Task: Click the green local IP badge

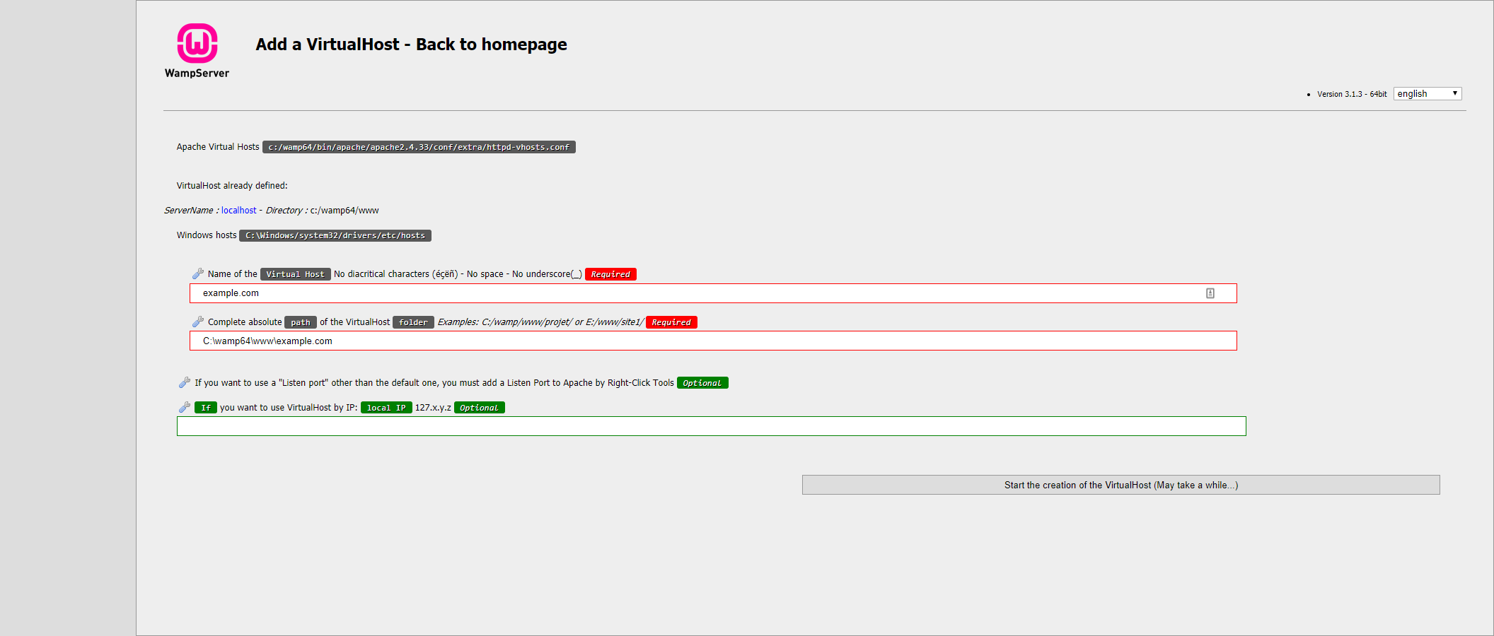Action: coord(386,408)
